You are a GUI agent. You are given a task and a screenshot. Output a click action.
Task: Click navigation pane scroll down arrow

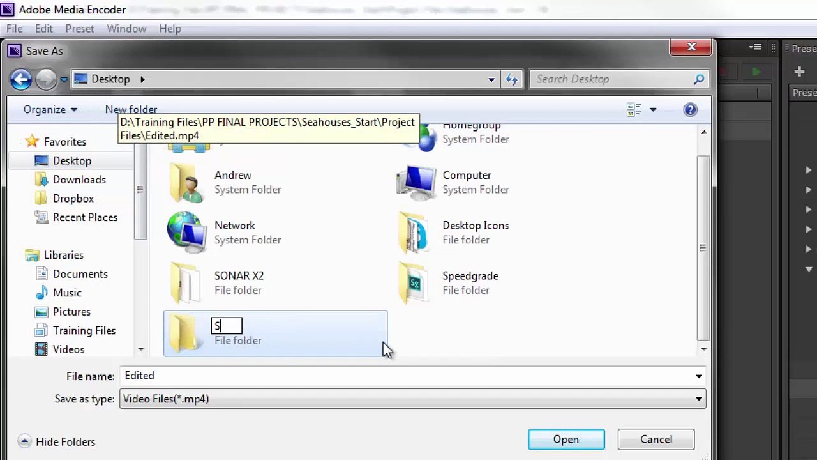(141, 349)
